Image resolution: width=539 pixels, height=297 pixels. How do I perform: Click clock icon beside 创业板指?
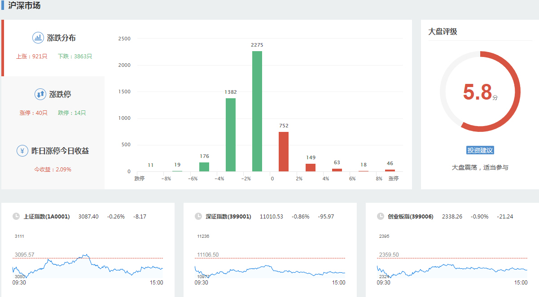click(381, 216)
